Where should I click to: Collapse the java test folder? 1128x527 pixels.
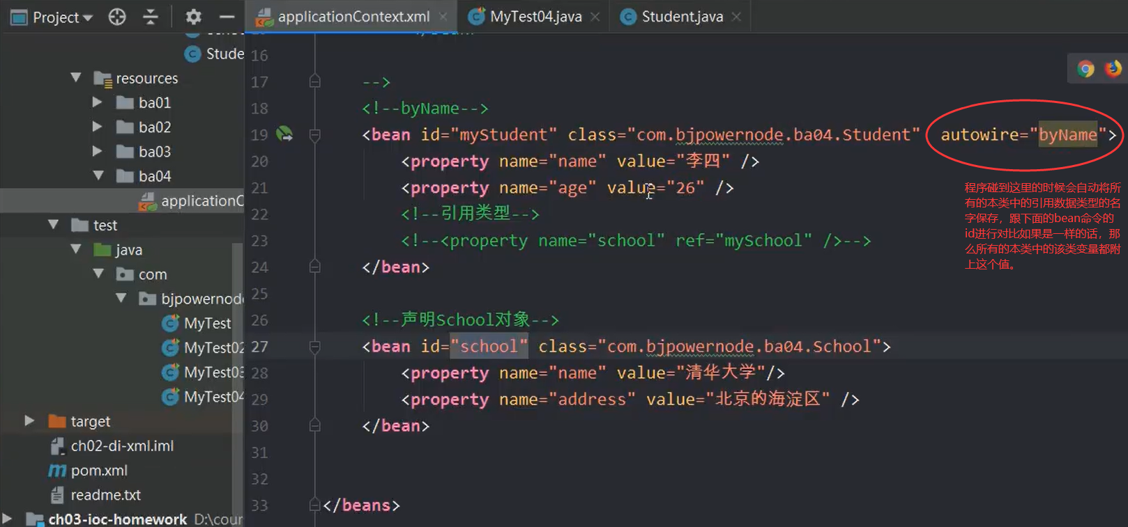(x=76, y=249)
